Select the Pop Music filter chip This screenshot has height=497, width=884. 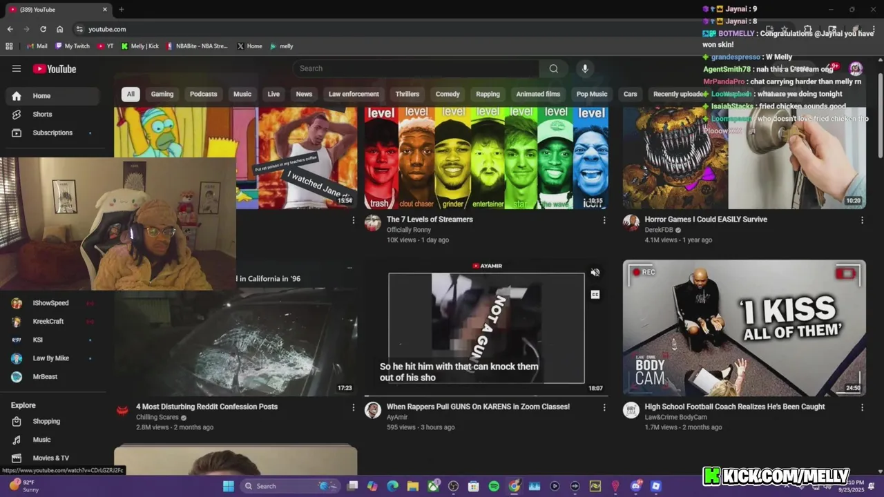coord(592,94)
